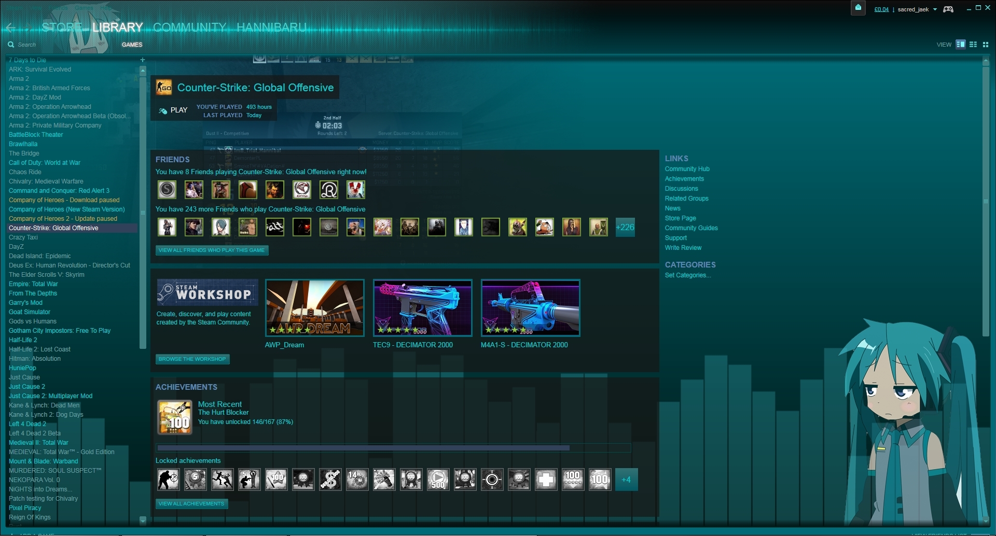The width and height of the screenshot is (996, 536).
Task: Open the Community Hub link
Action: 687,169
